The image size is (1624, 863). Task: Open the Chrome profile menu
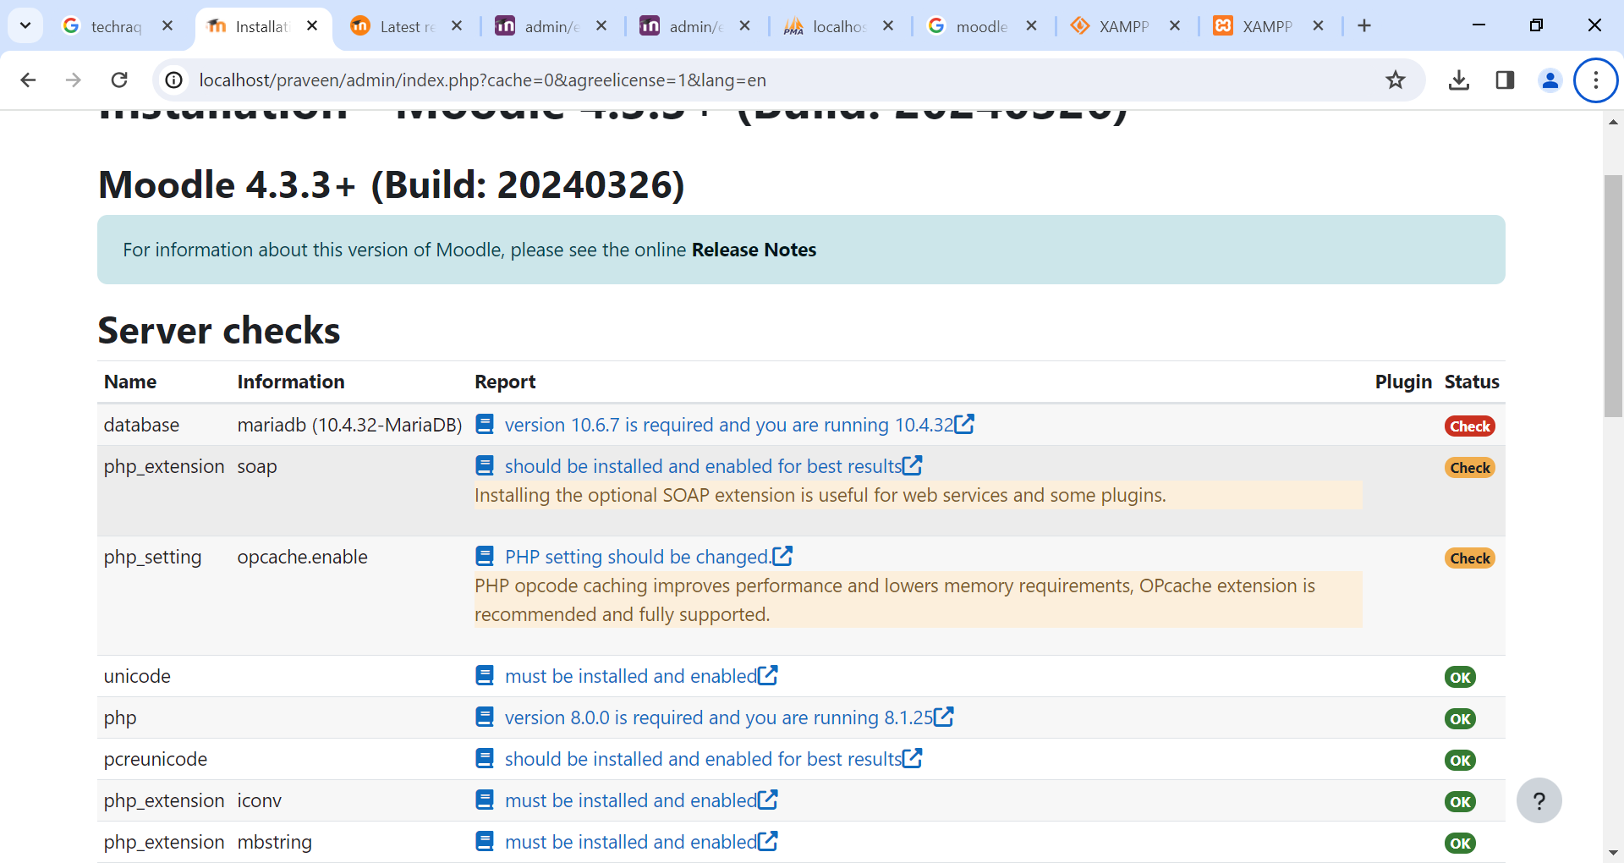point(1550,80)
